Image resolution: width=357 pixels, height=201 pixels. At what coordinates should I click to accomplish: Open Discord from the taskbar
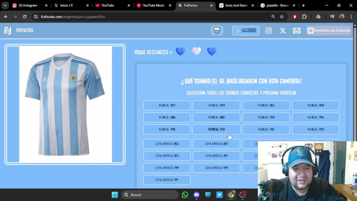pyautogui.click(x=197, y=195)
